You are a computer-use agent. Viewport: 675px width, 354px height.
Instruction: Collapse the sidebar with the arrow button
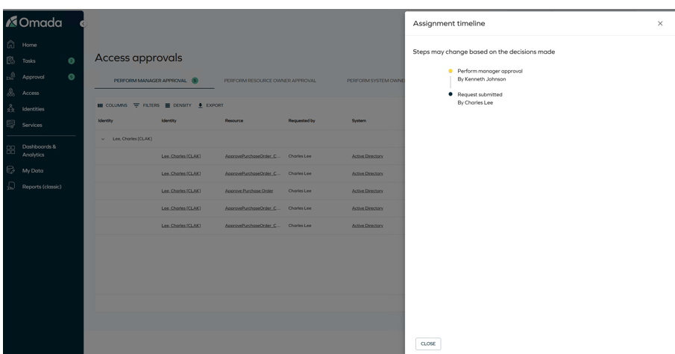83,24
